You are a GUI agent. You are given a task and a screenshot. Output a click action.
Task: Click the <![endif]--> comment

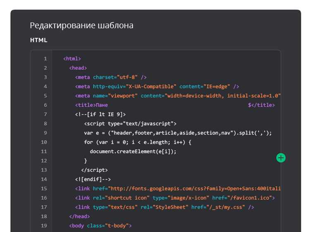[93, 179]
